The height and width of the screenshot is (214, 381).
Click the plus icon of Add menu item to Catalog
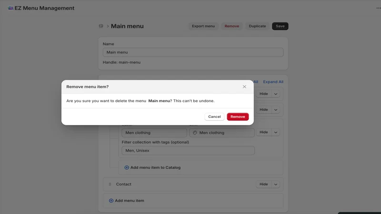click(x=127, y=167)
